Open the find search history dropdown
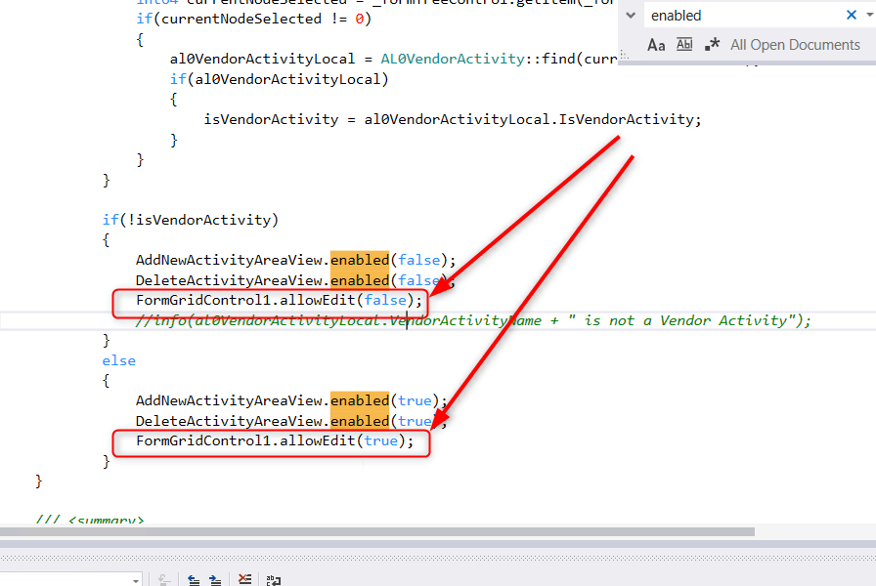The height and width of the screenshot is (586, 876). click(x=871, y=16)
